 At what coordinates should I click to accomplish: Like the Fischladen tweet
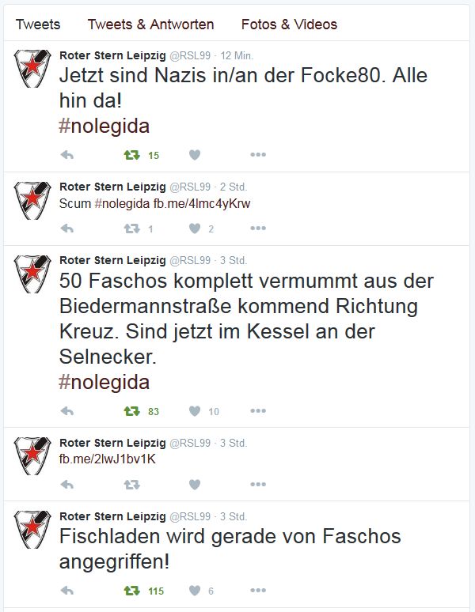[195, 590]
